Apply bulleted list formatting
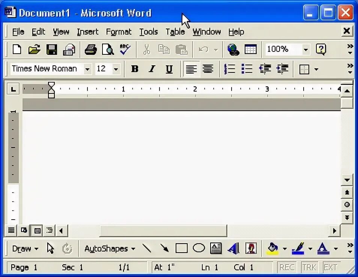The width and height of the screenshot is (358, 277). [247, 69]
